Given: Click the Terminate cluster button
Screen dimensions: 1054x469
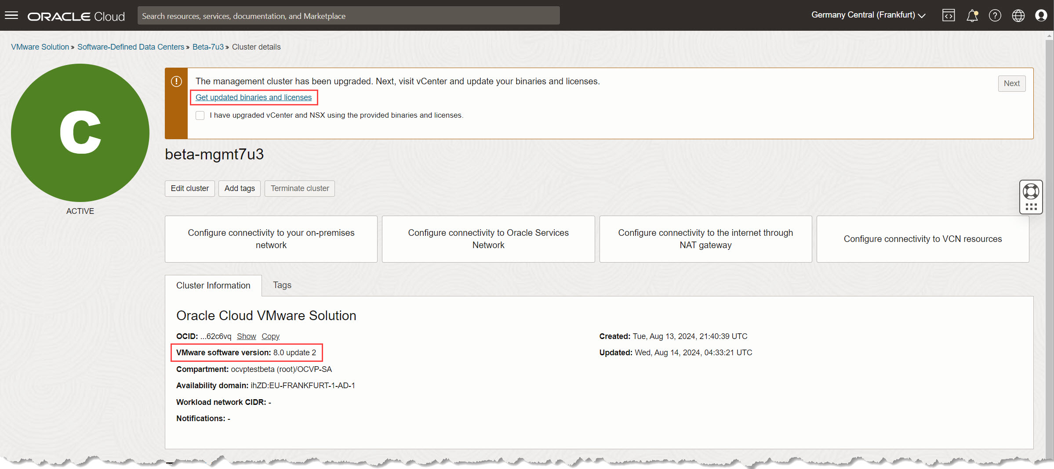Looking at the screenshot, I should coord(300,188).
